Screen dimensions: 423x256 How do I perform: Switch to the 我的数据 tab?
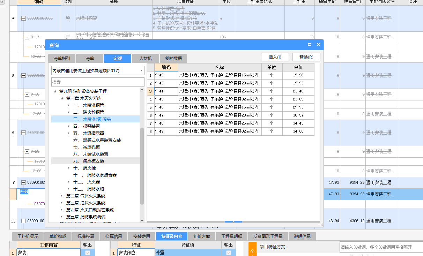pyautogui.click(x=173, y=58)
